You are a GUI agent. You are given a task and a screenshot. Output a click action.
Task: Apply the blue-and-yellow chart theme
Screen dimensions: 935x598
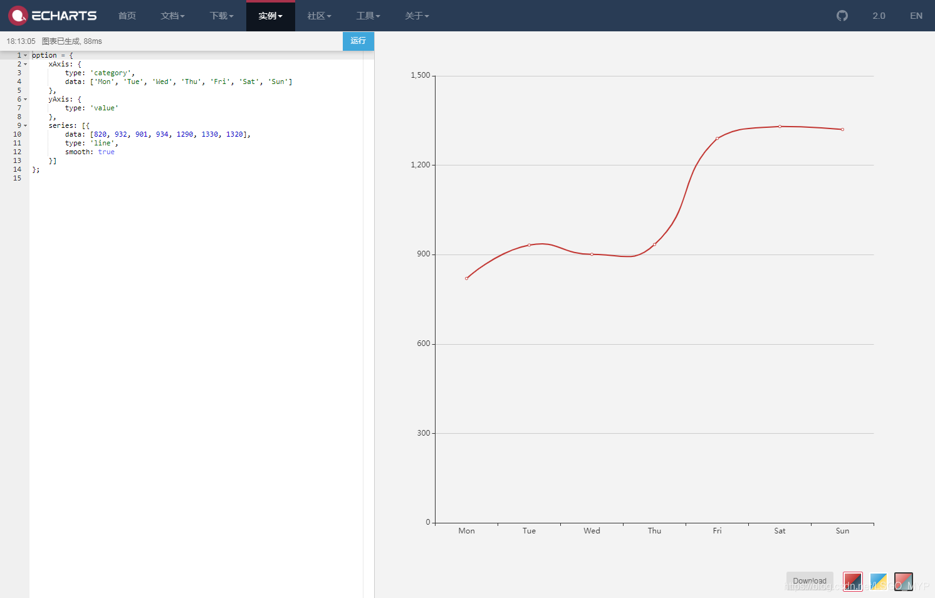[878, 581]
